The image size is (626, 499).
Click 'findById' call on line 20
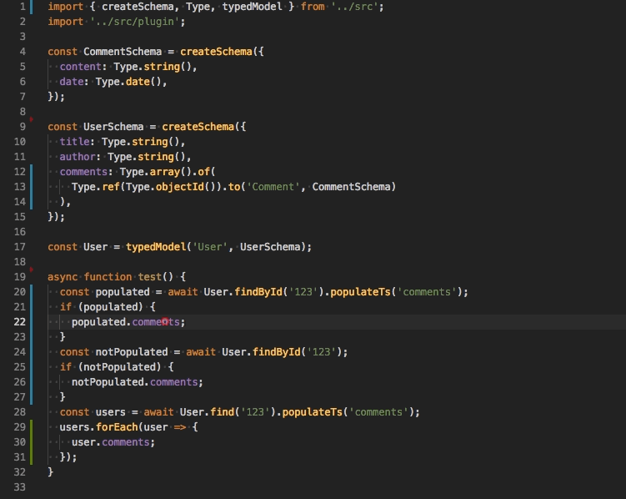coord(258,292)
